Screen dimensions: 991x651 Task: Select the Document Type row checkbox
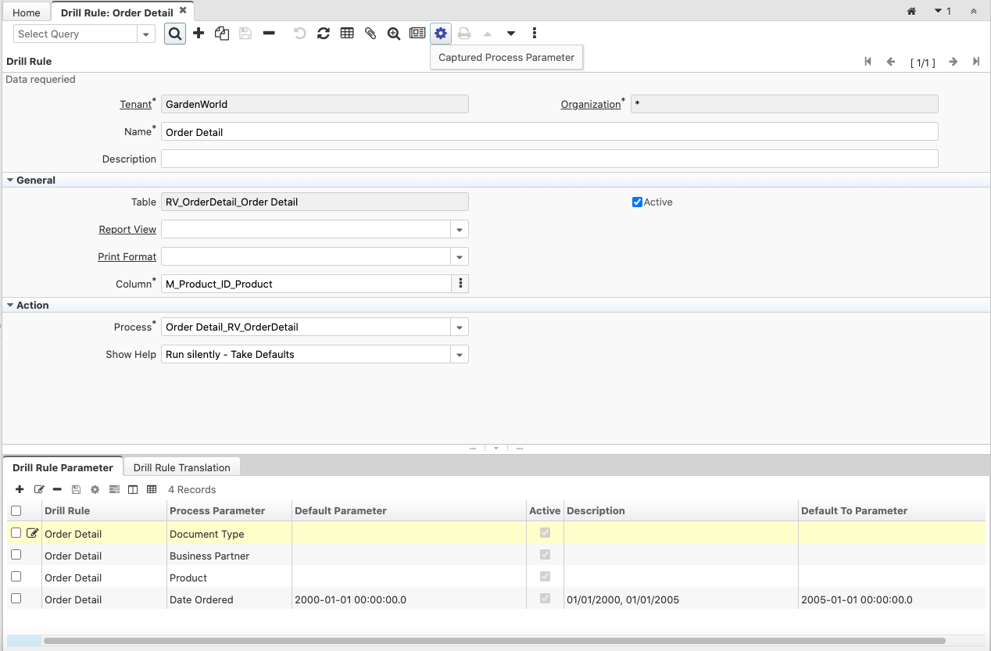coord(16,533)
